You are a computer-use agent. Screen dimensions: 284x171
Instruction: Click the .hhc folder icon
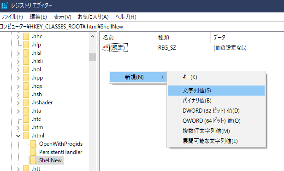click(26, 36)
